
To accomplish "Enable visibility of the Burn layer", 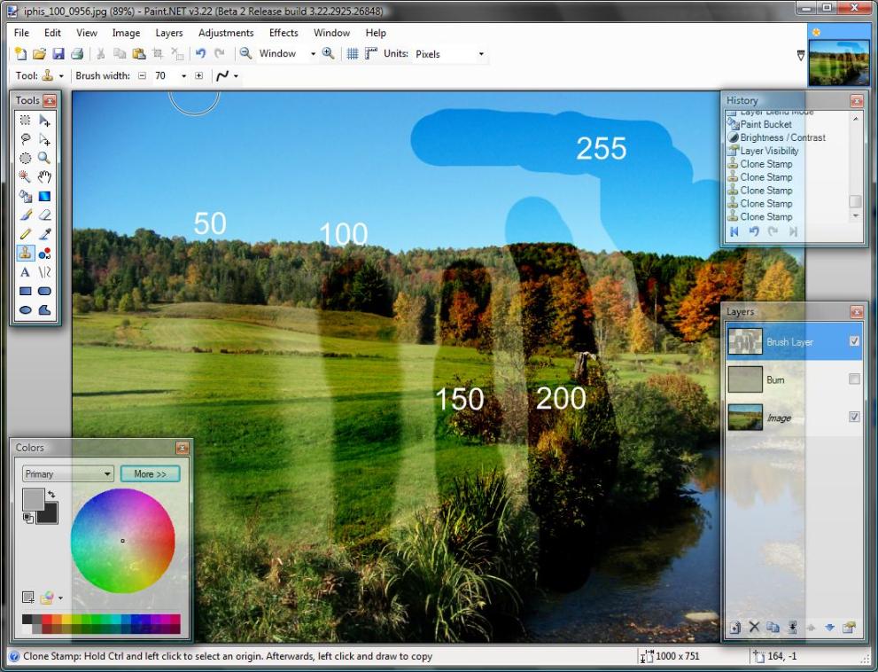I will pyautogui.click(x=854, y=379).
